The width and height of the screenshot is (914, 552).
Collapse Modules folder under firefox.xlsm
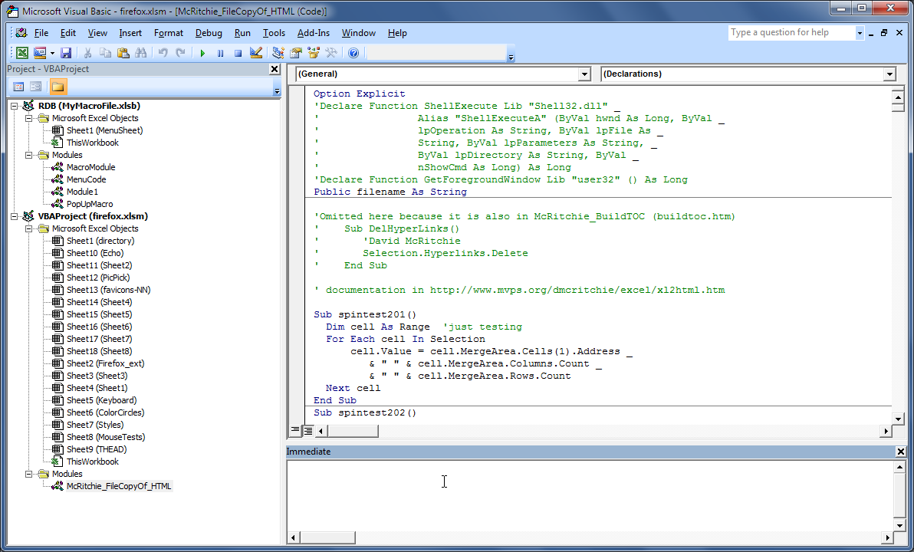coord(28,474)
